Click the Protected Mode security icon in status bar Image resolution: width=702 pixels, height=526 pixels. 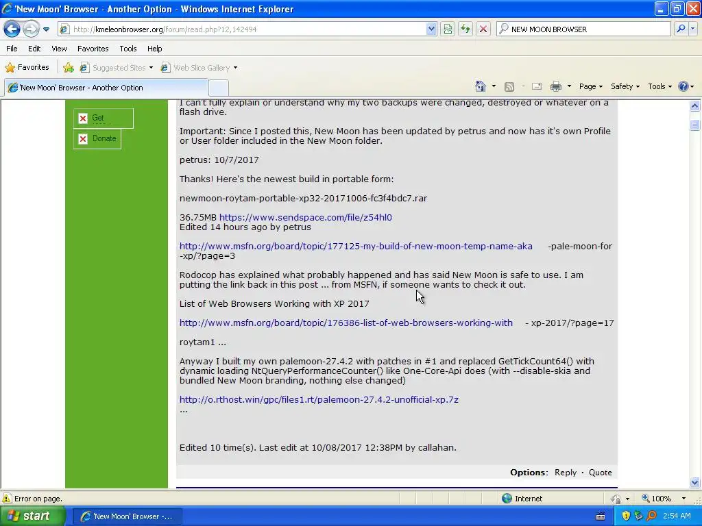click(616, 499)
